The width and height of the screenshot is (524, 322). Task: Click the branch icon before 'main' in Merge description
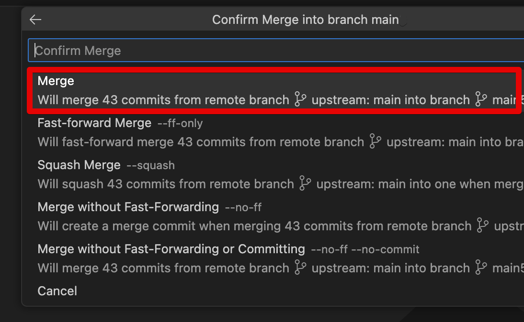point(481,99)
